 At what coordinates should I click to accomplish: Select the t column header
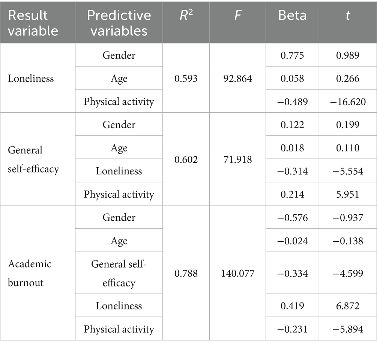347,16
